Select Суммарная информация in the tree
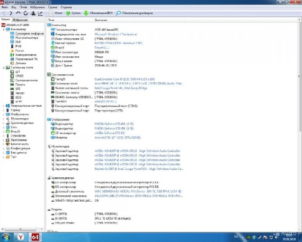302x242 pixels. point(27,33)
